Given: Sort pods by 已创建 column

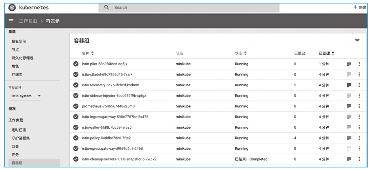Looking at the screenshot, I should [x=327, y=53].
